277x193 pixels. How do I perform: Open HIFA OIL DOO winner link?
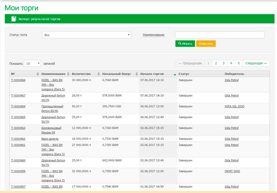tap(234, 106)
